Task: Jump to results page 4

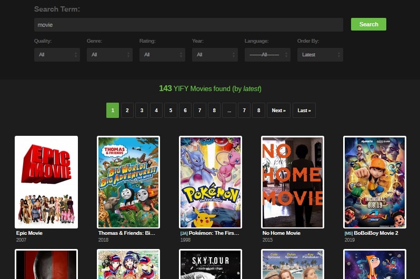Action: (x=156, y=110)
